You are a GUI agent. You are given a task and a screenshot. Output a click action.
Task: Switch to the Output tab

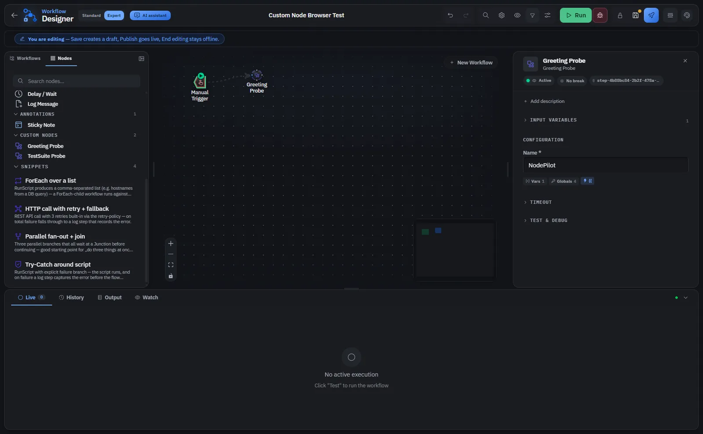click(x=109, y=298)
